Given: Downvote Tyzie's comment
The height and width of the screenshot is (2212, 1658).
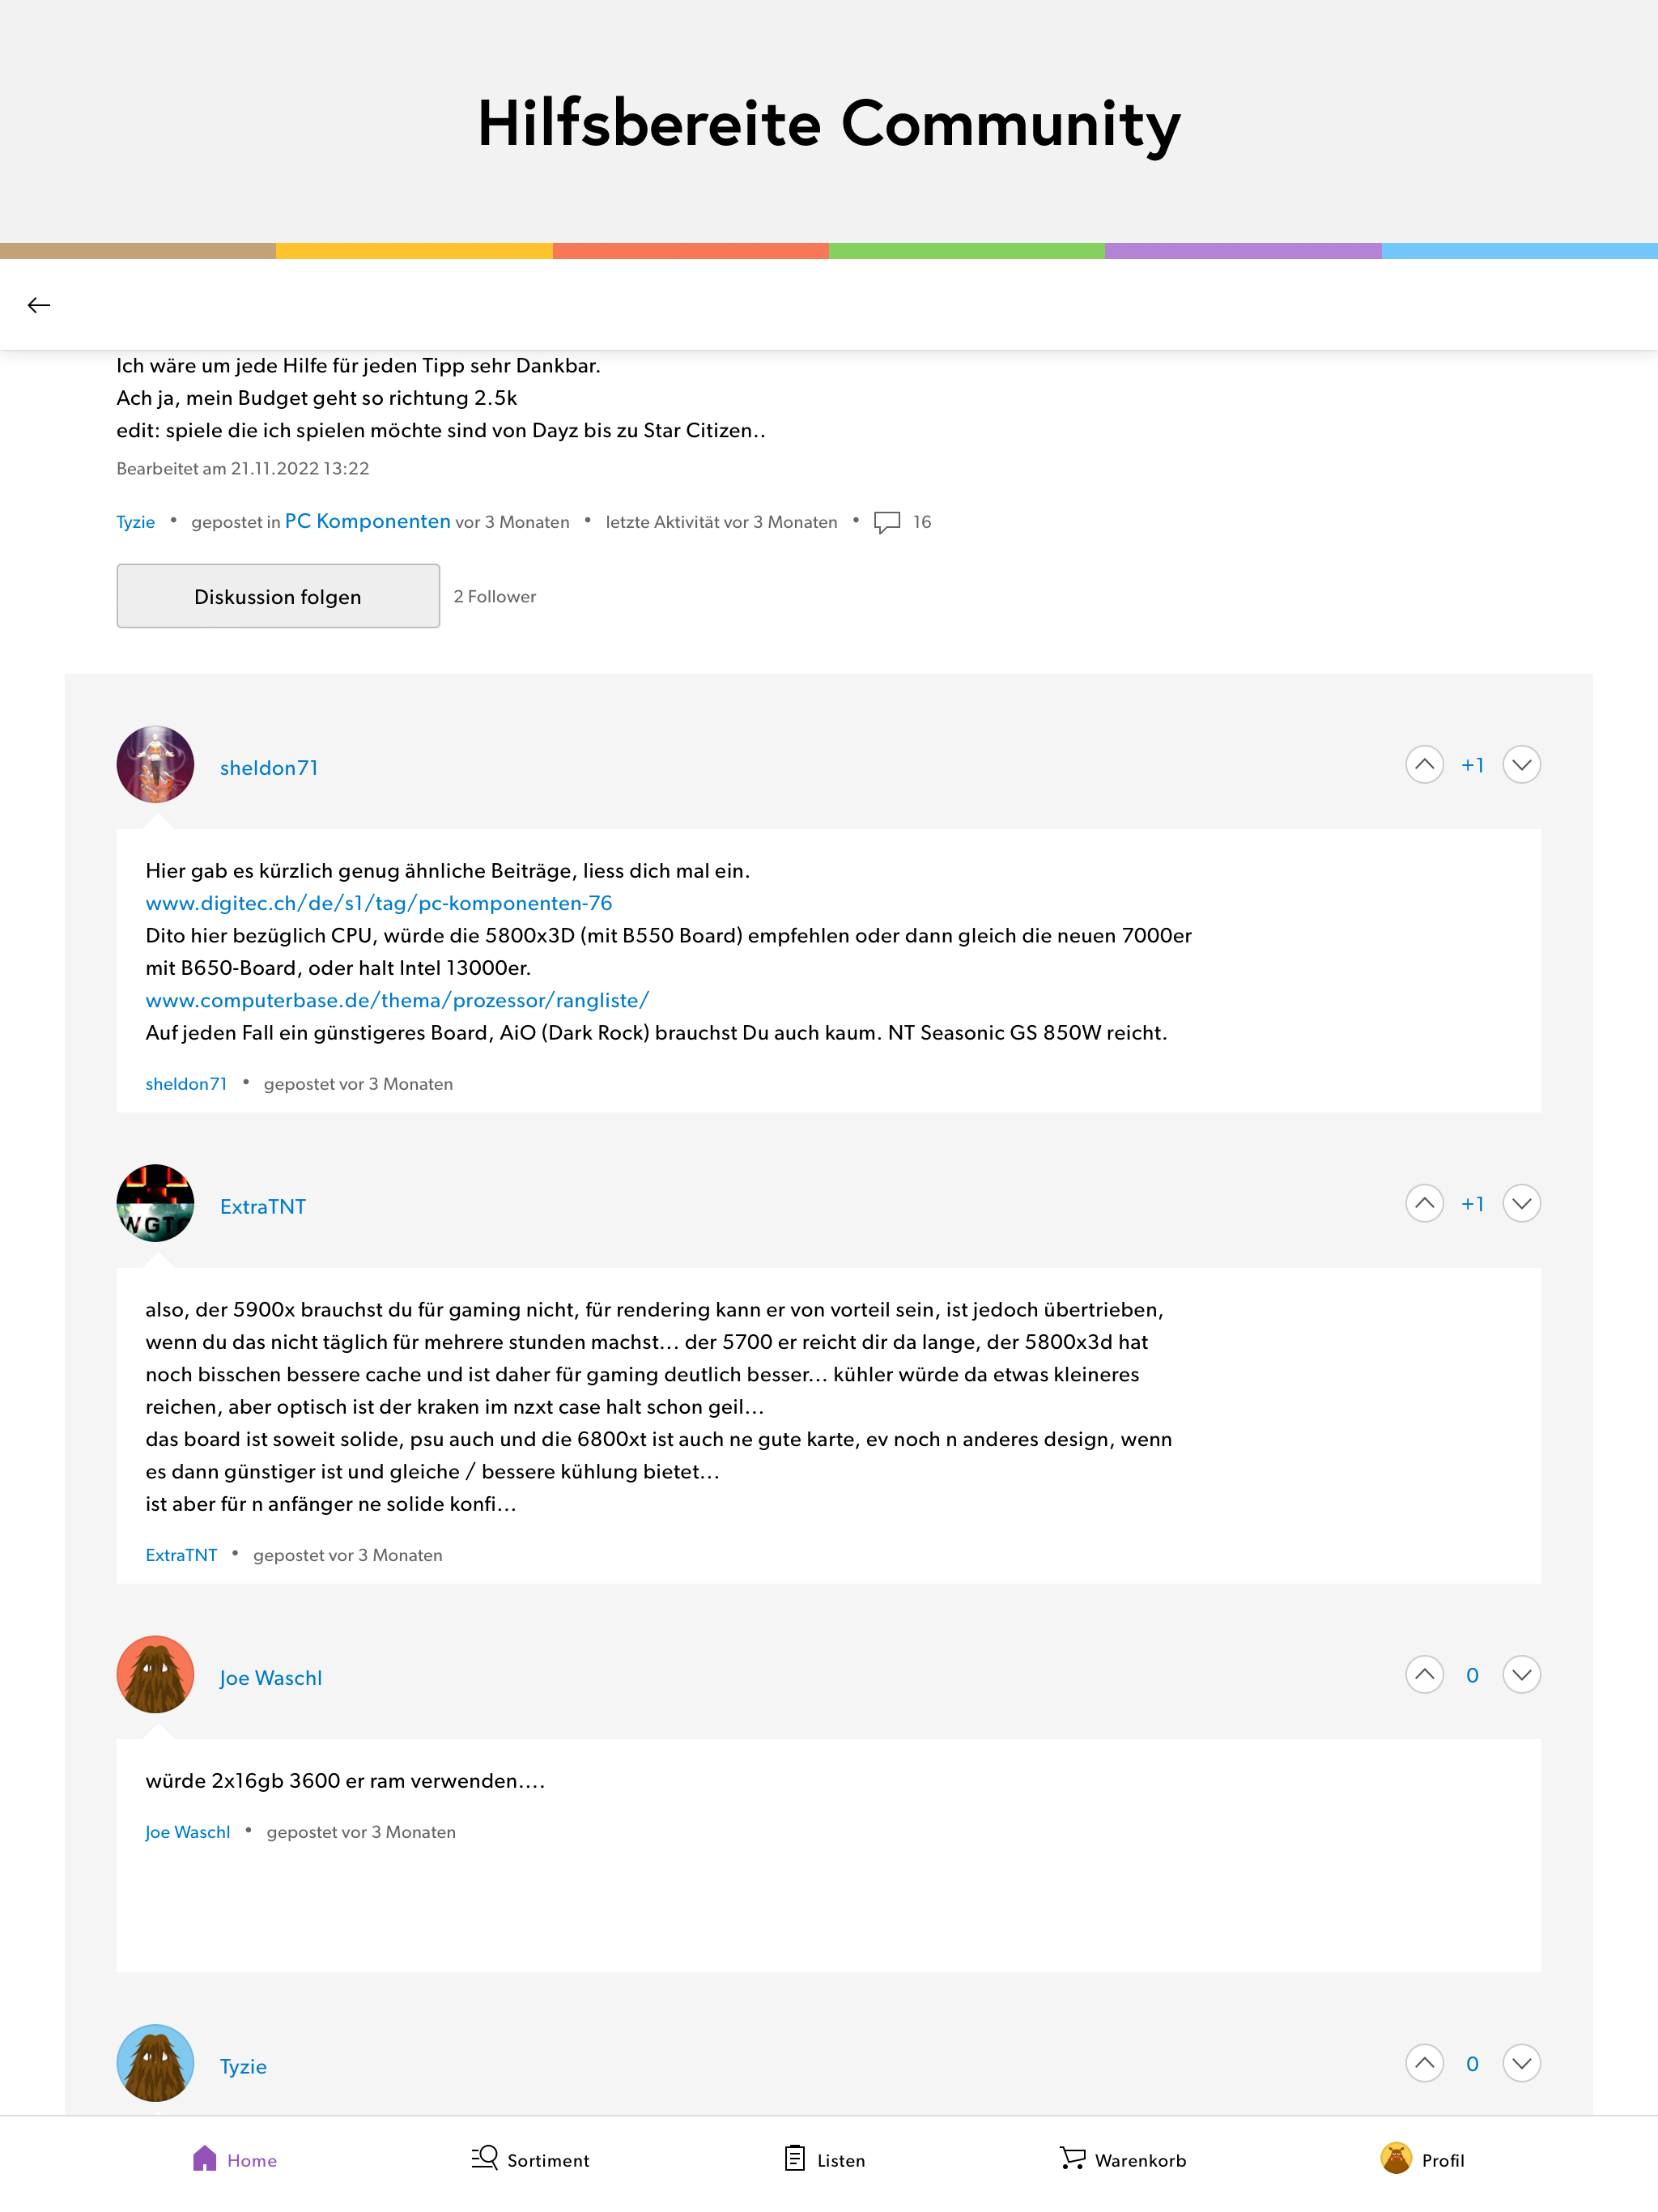Looking at the screenshot, I should click(1521, 2063).
